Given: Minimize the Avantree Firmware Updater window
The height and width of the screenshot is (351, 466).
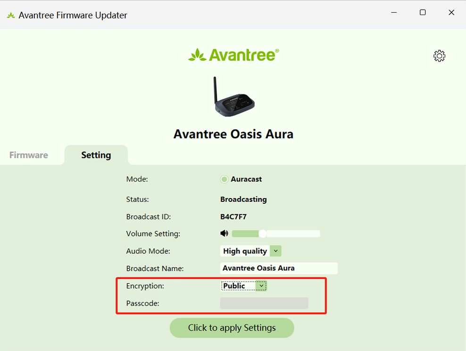Looking at the screenshot, I should click(x=394, y=13).
